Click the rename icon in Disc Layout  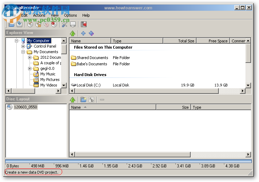coord(91,100)
